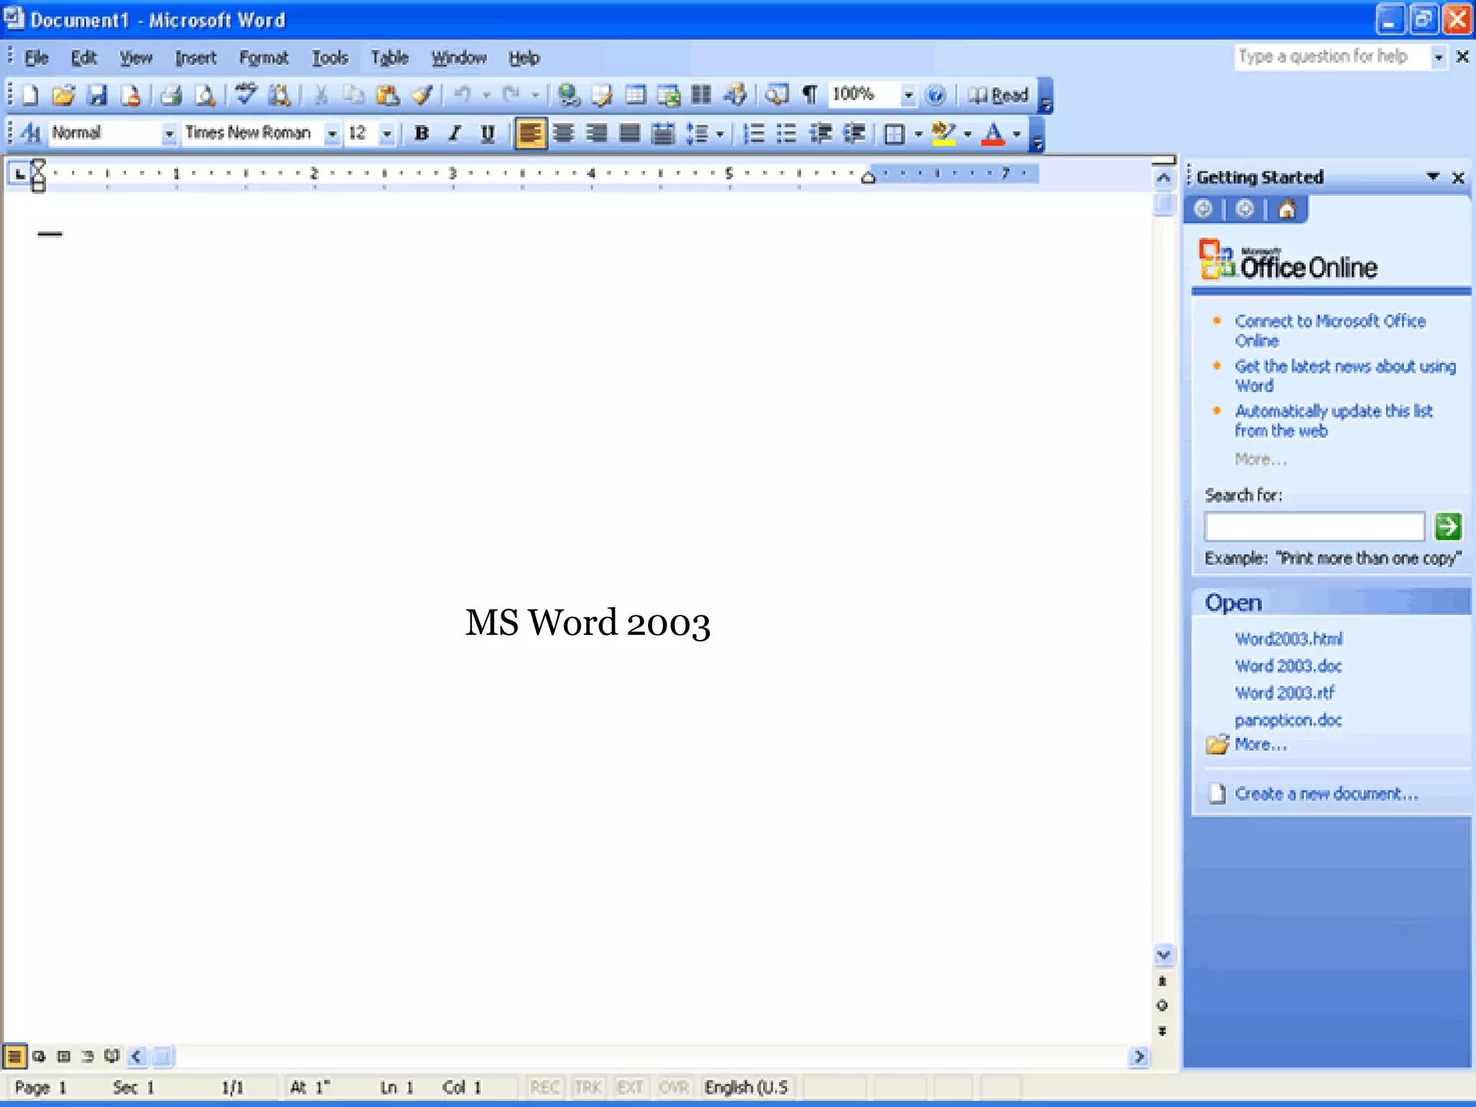Open the Zoom dropdown showing 100%
The width and height of the screenshot is (1476, 1107).
pyautogui.click(x=908, y=95)
